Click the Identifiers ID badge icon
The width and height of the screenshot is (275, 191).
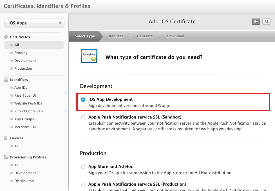(6, 80)
